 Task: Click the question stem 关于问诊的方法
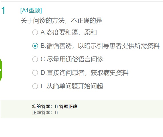(43, 21)
